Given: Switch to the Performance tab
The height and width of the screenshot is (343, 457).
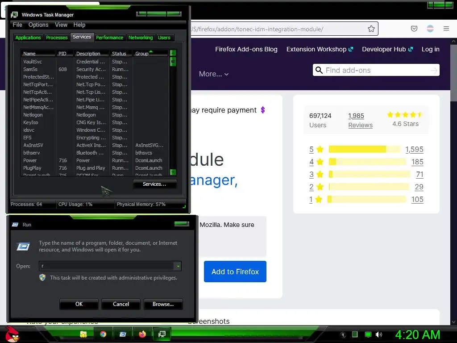Looking at the screenshot, I should click(x=110, y=38).
